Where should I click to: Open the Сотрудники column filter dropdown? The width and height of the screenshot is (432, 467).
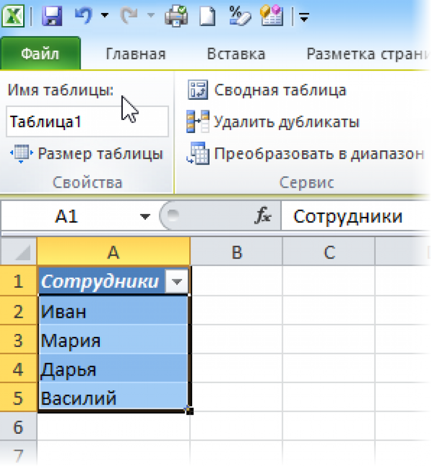tap(177, 281)
